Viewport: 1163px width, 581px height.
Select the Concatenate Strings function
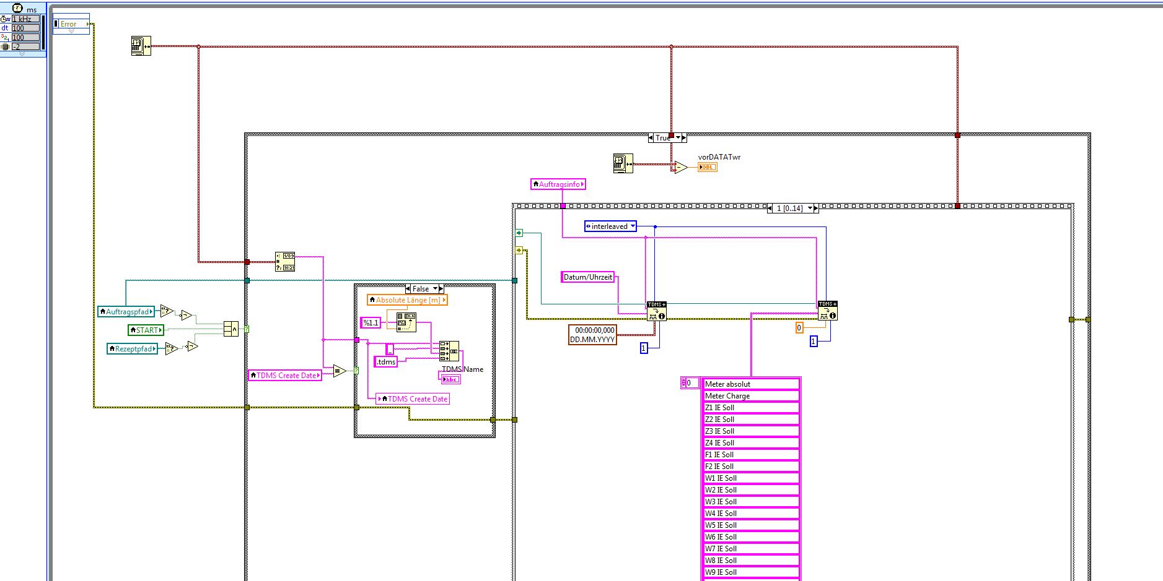coord(449,351)
